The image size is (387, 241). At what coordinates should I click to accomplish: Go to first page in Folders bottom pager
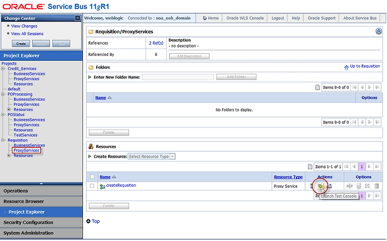(354, 122)
